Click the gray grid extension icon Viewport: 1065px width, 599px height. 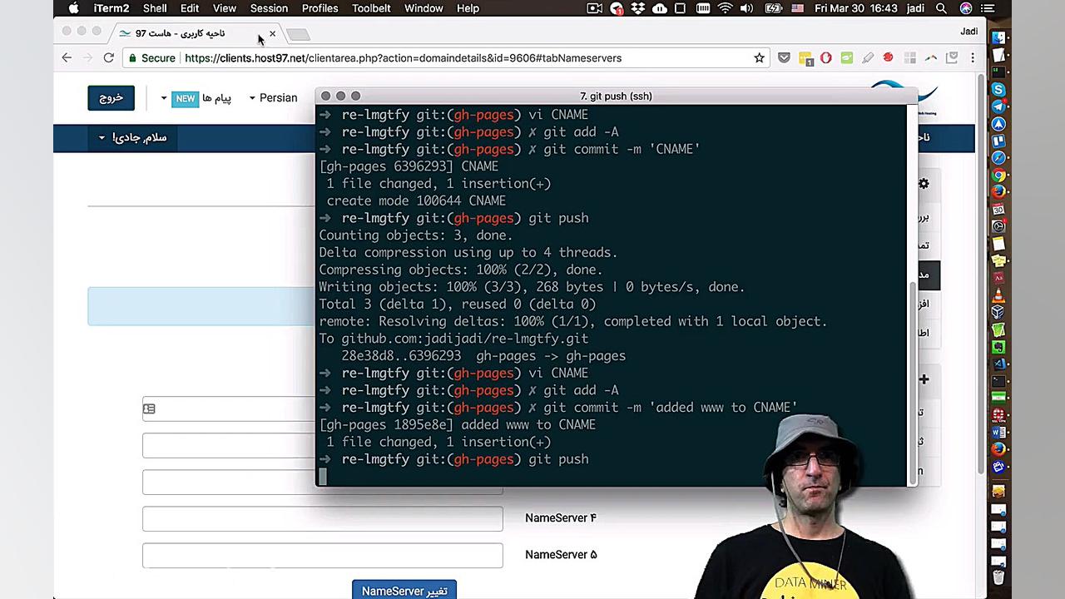pos(909,58)
